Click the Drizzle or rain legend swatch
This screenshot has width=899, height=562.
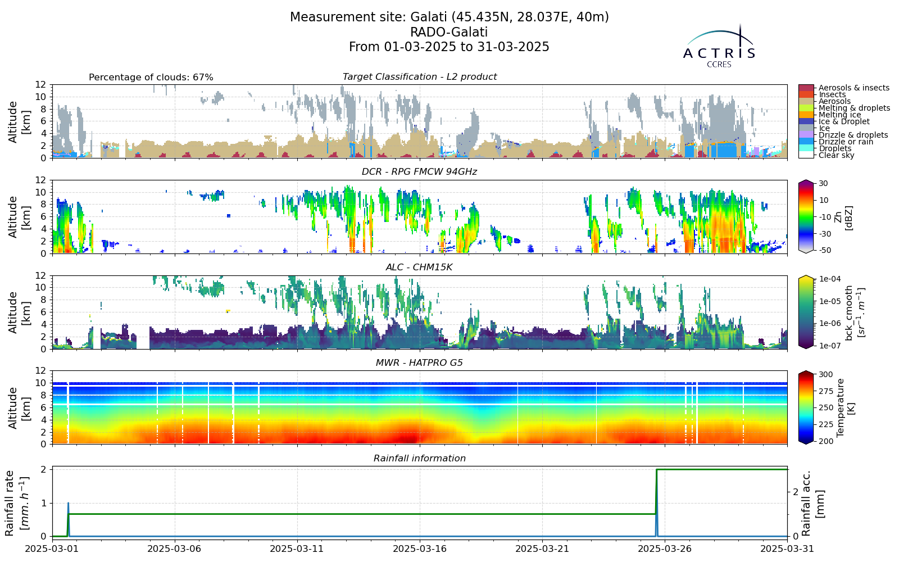click(806, 142)
